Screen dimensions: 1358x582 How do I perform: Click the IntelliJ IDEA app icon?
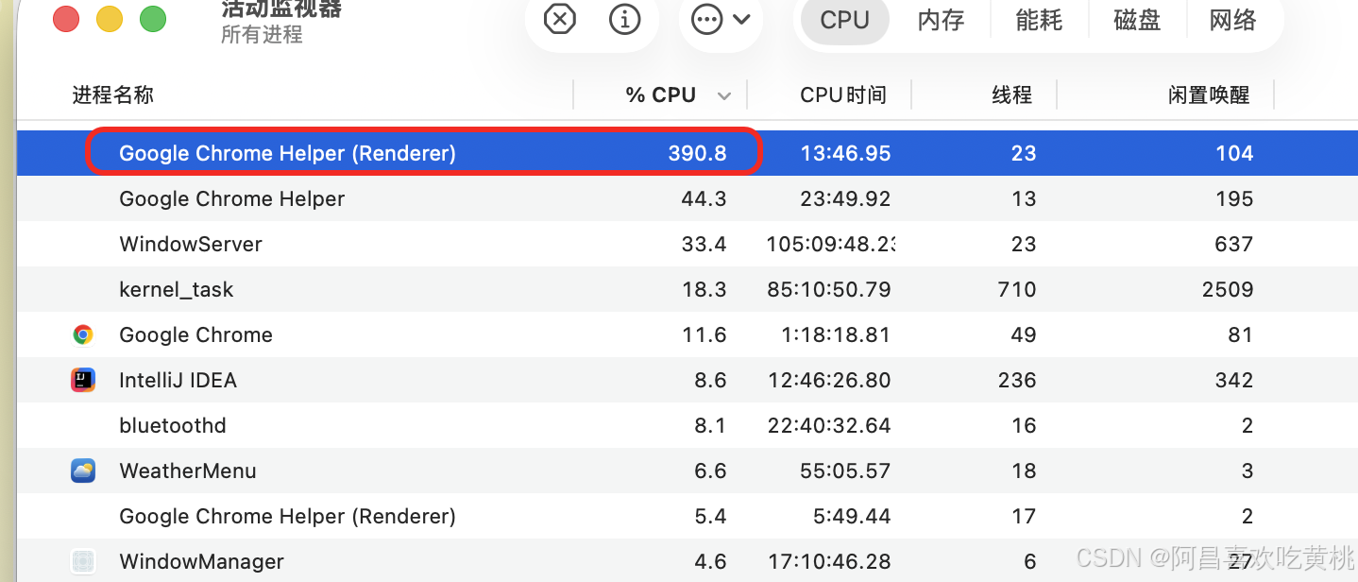[83, 380]
